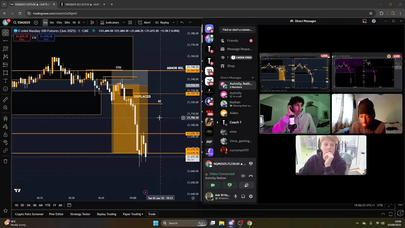The width and height of the screenshot is (405, 228).
Task: Switch chart to 1h timeframe
Action: coord(74,22)
